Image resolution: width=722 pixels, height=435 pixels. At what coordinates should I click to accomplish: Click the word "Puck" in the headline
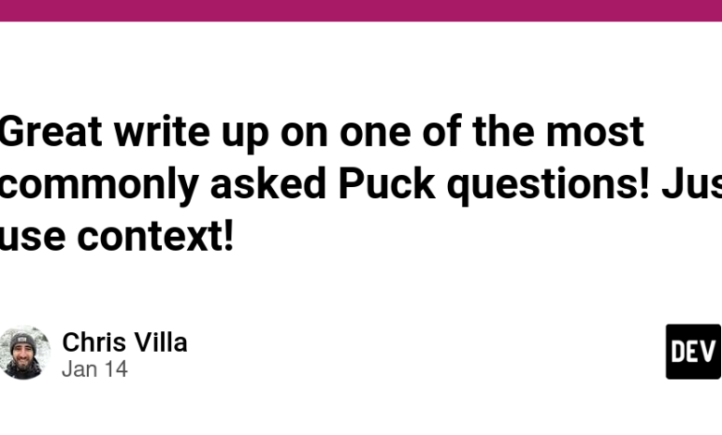click(387, 184)
